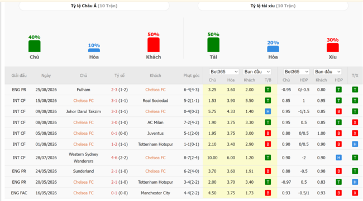Open Chelsea FC link in Juventus row
363x201 pixels.
(x=83, y=134)
